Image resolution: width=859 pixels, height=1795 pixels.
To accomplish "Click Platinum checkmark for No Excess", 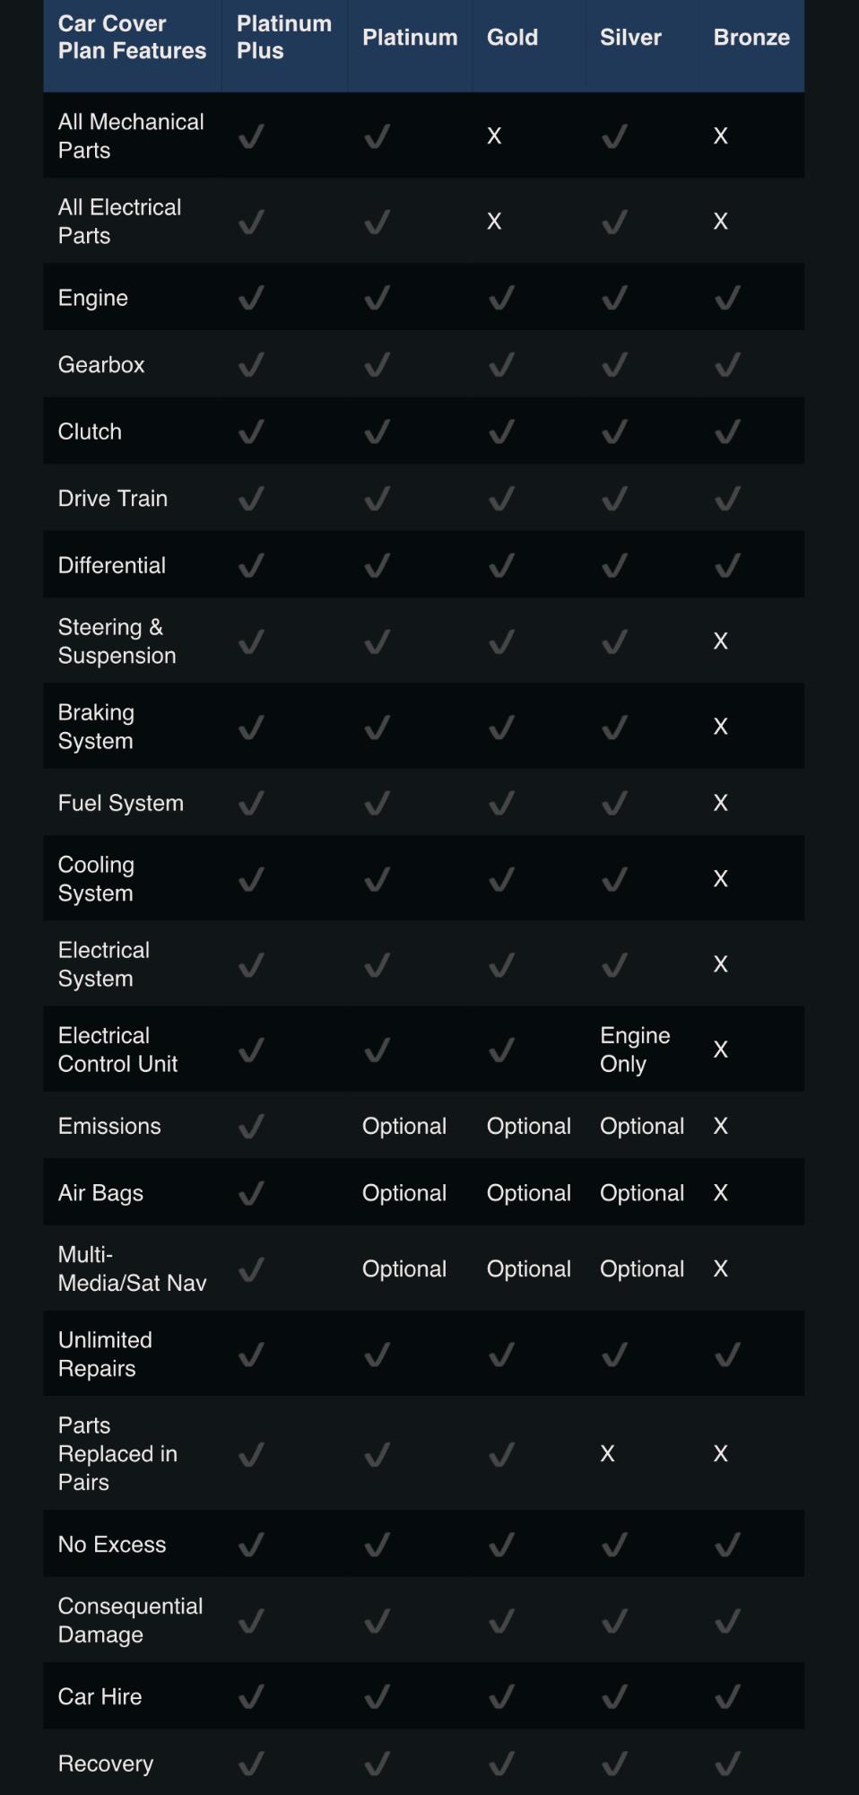I will (x=377, y=1544).
